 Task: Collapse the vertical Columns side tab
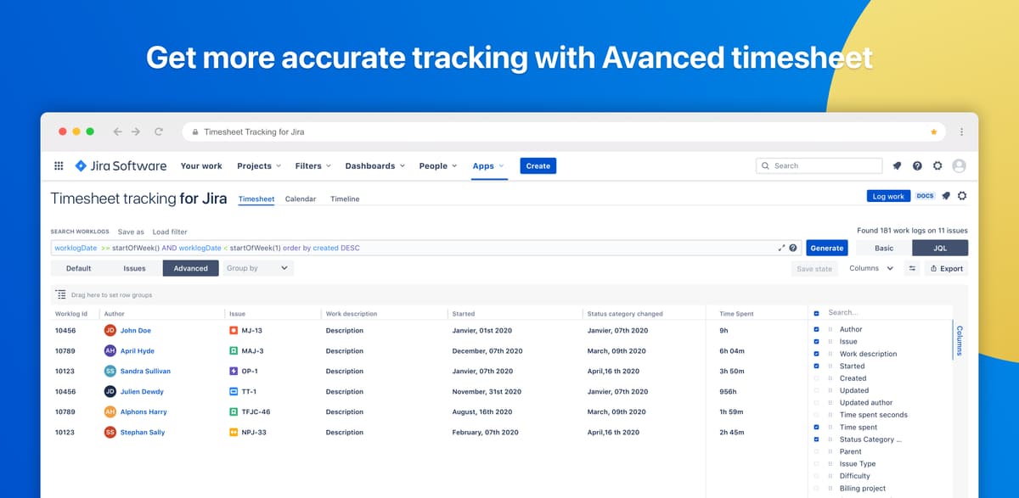coord(960,341)
